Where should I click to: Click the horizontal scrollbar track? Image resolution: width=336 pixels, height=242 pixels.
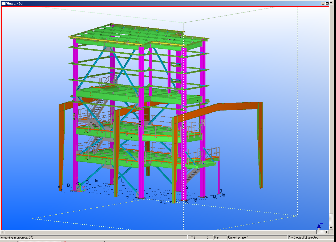pos(160,232)
